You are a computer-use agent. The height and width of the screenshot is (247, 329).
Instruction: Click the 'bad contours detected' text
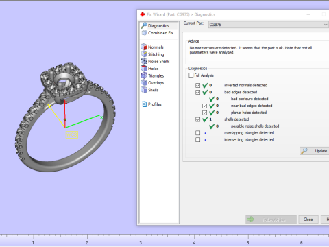pos(249,99)
